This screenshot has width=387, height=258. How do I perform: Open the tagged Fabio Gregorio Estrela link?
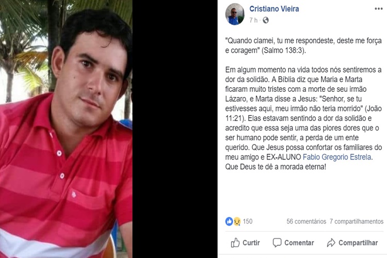coord(336,157)
